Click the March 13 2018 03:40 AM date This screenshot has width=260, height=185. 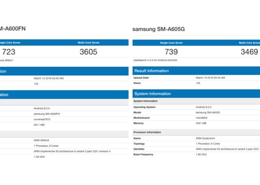[x=49, y=78]
